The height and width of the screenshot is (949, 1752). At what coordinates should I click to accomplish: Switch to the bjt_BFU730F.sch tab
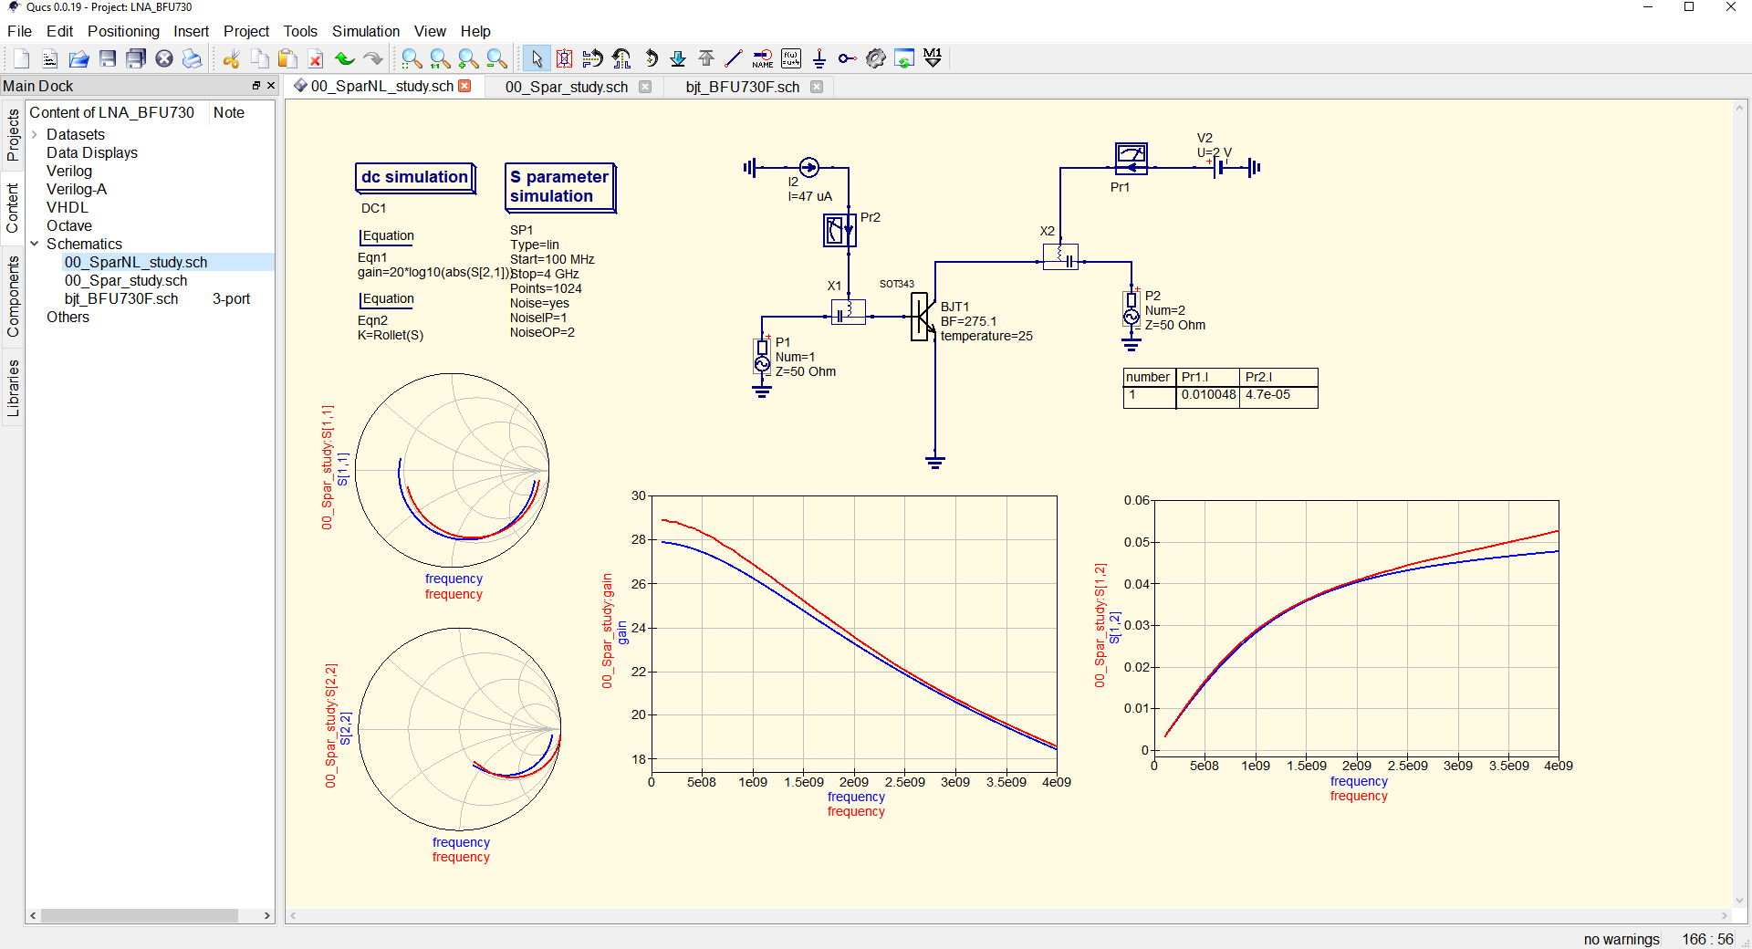click(x=742, y=87)
